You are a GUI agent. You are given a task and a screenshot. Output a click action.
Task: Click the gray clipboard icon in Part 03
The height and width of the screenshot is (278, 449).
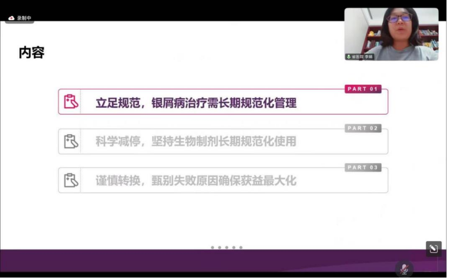(71, 180)
